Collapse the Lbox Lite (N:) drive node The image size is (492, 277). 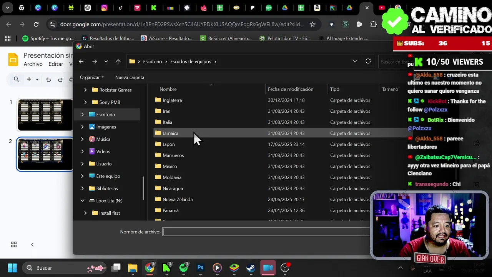tap(82, 201)
